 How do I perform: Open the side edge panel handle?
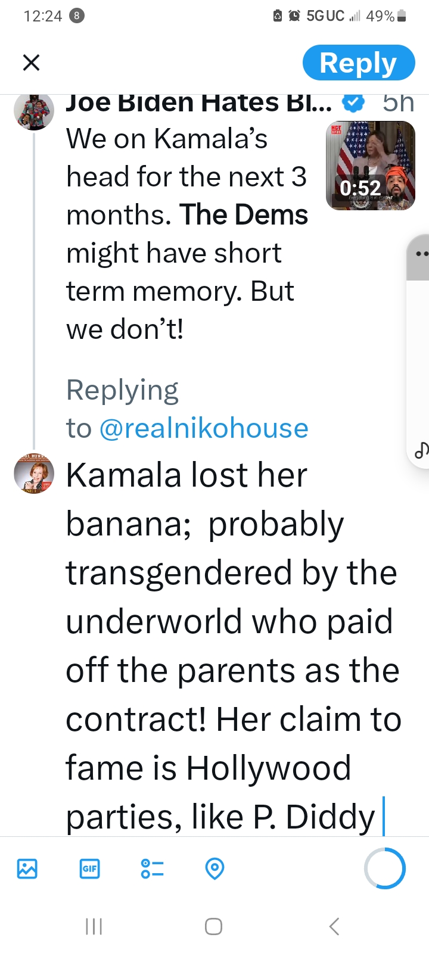(x=419, y=256)
